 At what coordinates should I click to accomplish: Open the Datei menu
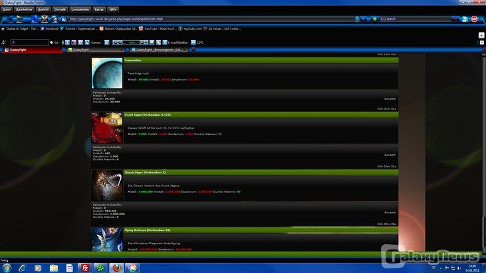coord(7,10)
